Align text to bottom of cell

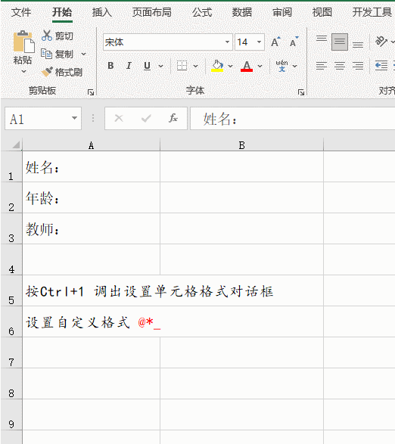point(358,45)
